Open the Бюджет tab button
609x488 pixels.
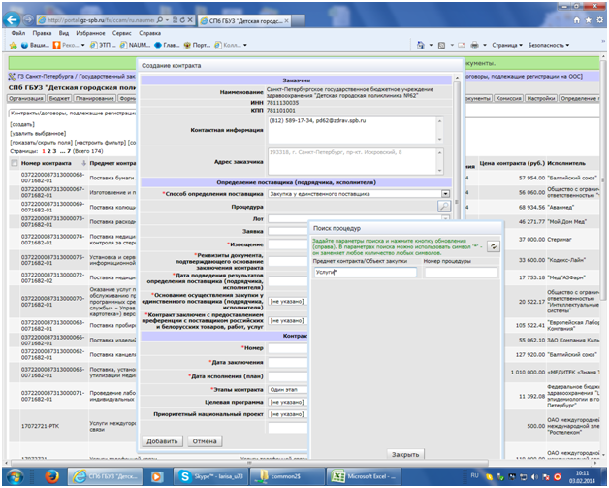59,99
